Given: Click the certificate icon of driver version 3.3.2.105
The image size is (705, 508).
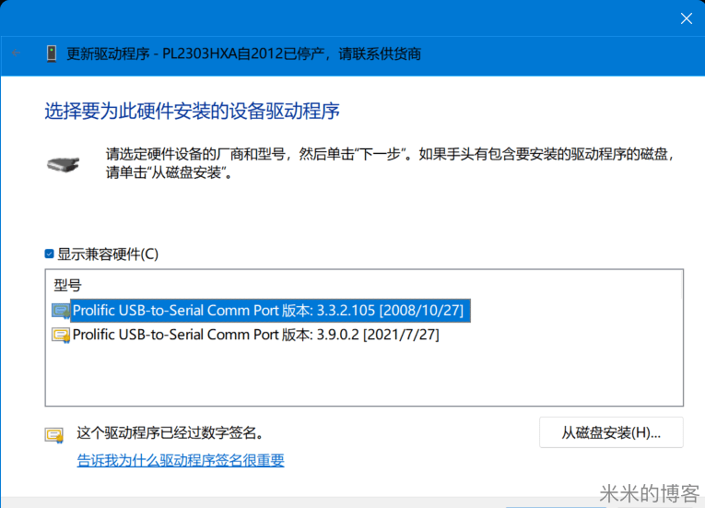Looking at the screenshot, I should pos(61,311).
